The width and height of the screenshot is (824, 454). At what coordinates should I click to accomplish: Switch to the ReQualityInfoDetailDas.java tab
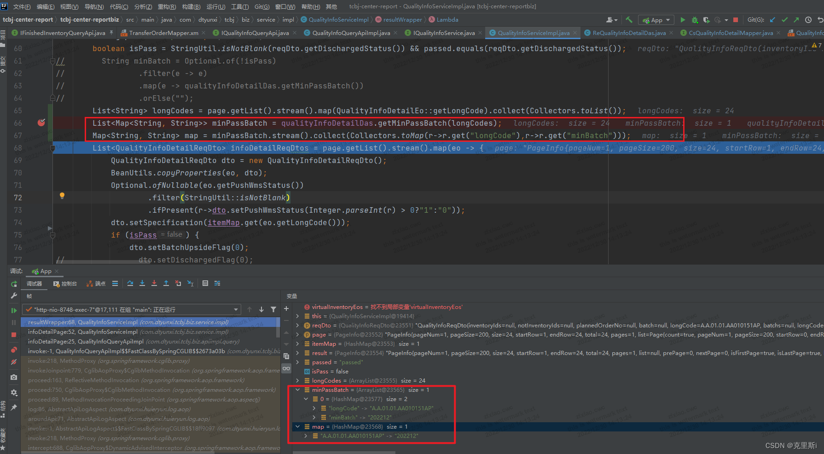click(x=627, y=33)
